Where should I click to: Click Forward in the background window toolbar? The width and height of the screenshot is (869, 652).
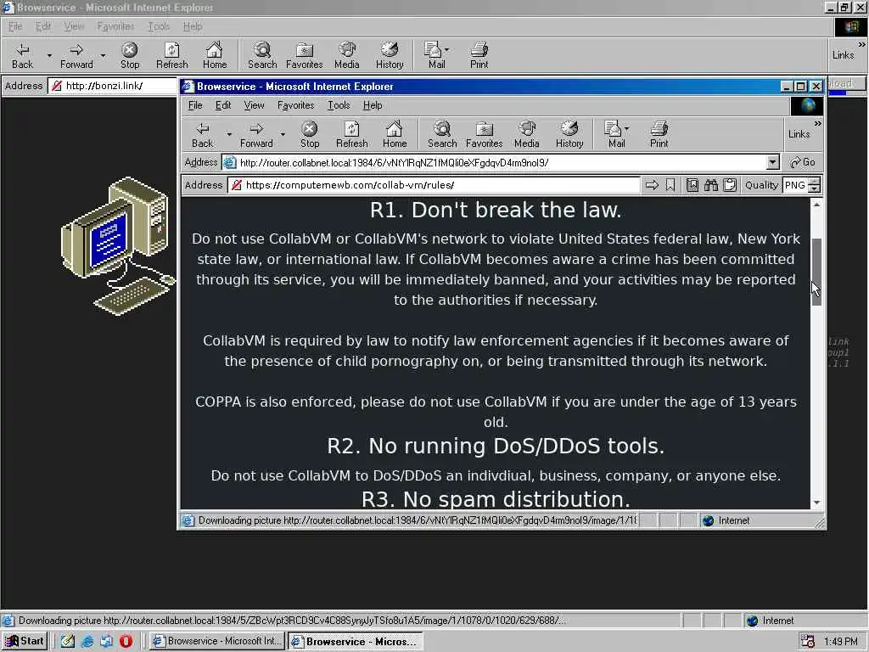coord(76,56)
